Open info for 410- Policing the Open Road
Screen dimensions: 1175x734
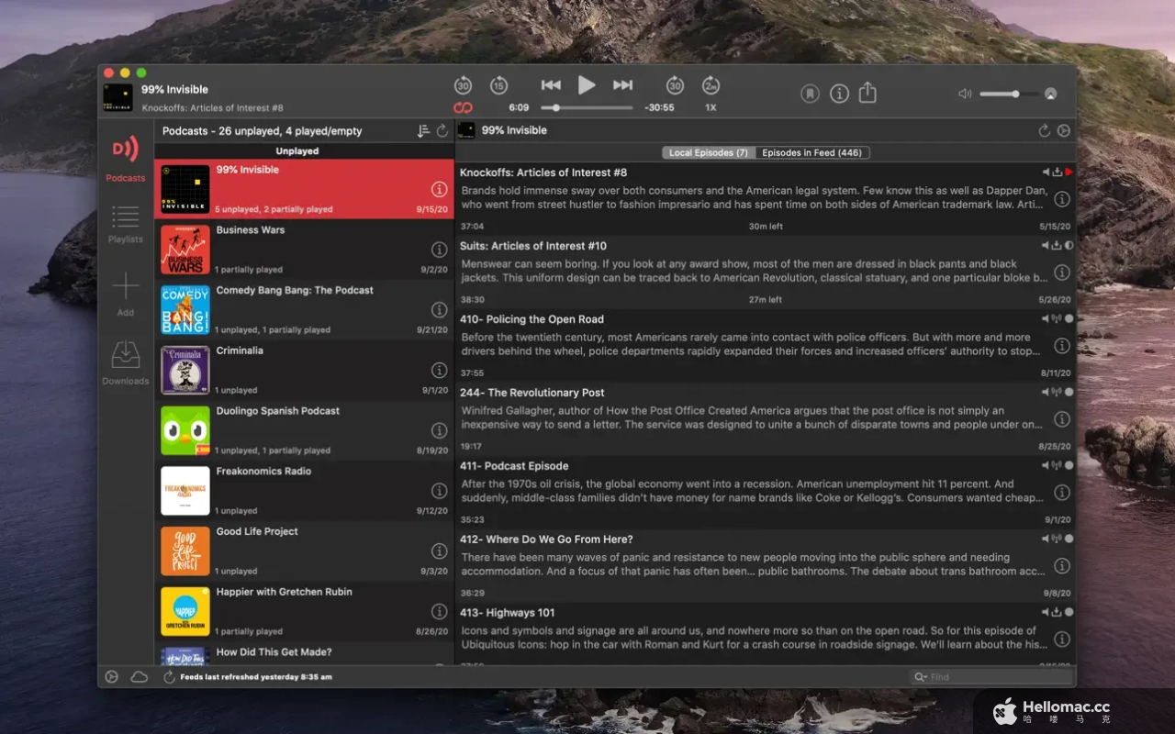(1062, 346)
